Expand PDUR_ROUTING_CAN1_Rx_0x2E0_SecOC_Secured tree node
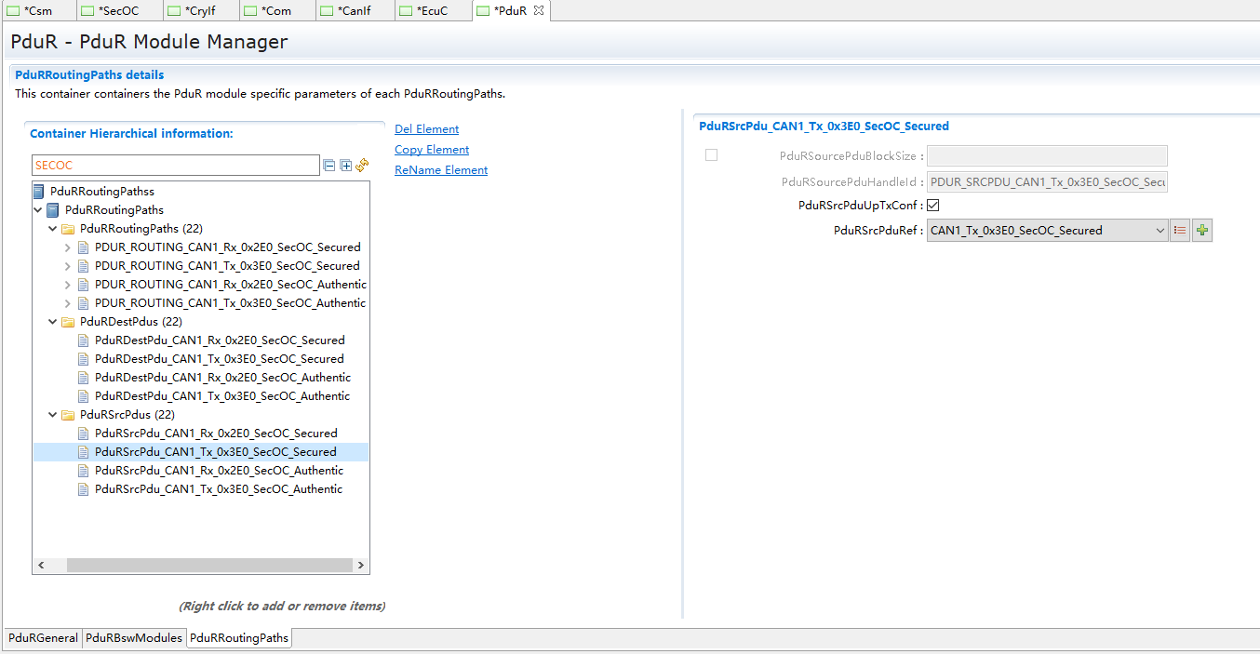 point(67,247)
